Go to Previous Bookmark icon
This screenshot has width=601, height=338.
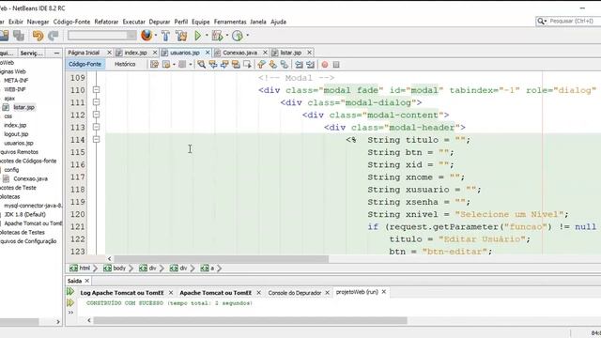(261, 65)
